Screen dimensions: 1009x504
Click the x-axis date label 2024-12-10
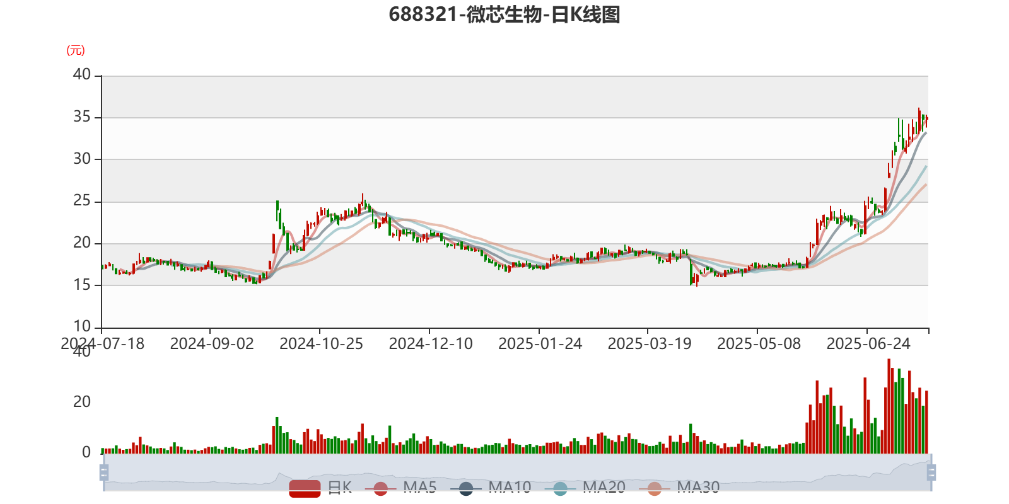431,344
